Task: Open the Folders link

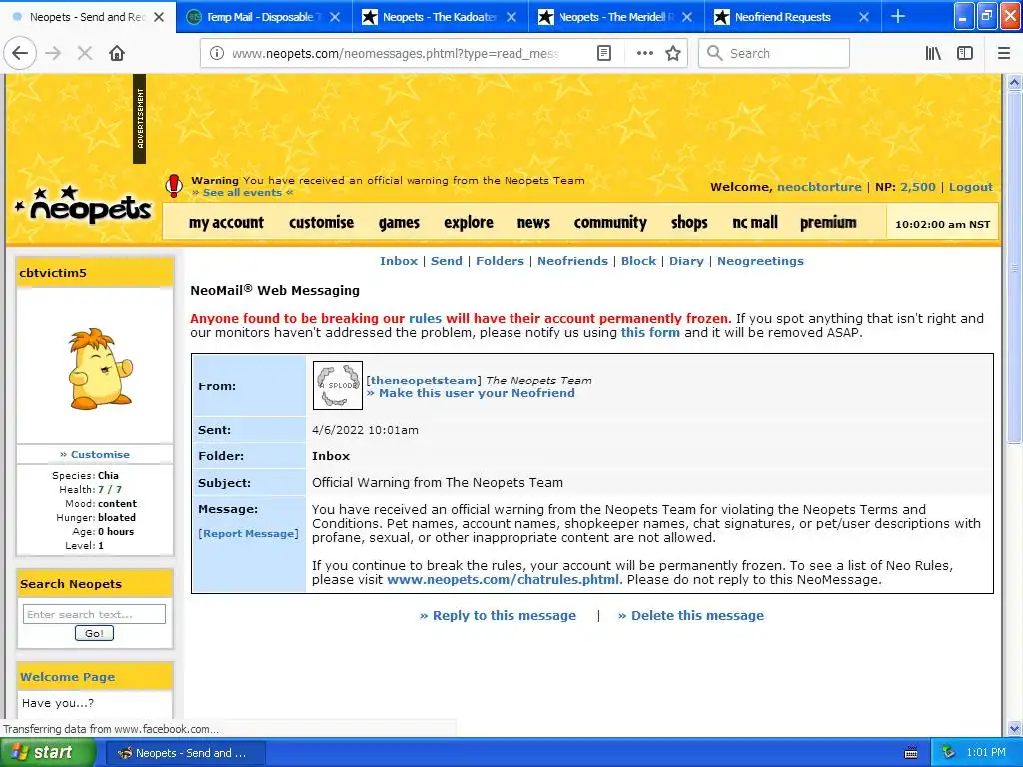Action: click(x=500, y=261)
